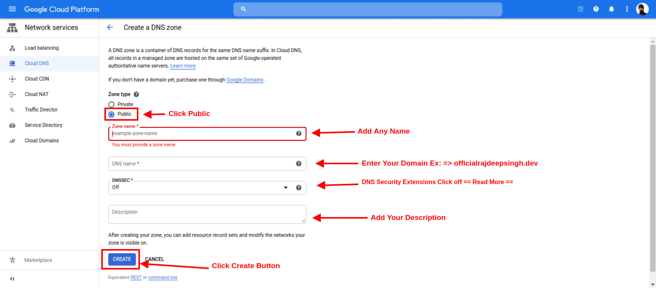
Task: Click the DNS name field help icon
Action: 298,164
